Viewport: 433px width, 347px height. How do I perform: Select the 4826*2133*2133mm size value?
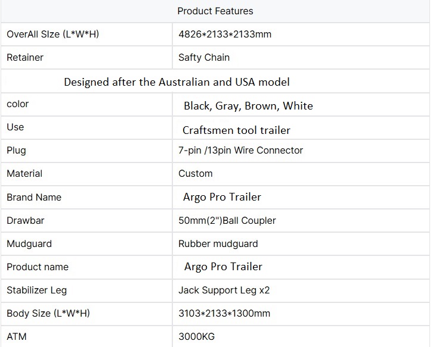(225, 34)
